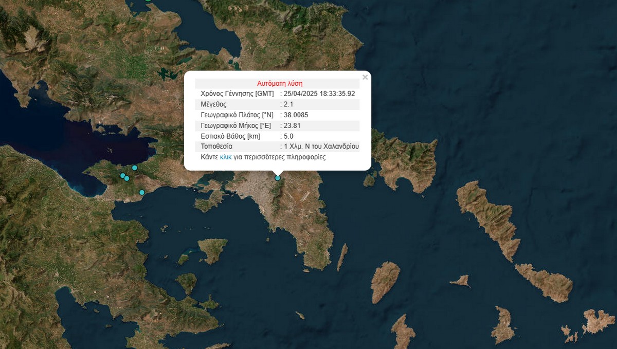This screenshot has height=349, width=617.
Task: Click the 'Εστιακό Βάθος [km]' label
Action: [x=230, y=136]
